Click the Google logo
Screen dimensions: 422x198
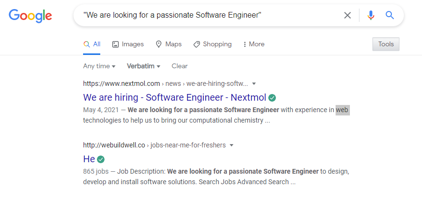(x=30, y=15)
